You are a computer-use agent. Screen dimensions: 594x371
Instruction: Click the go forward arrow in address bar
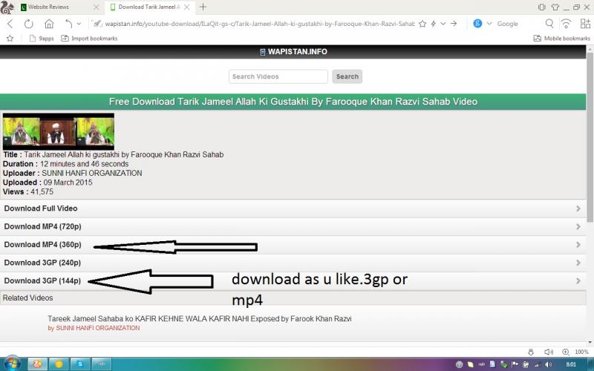point(454,24)
